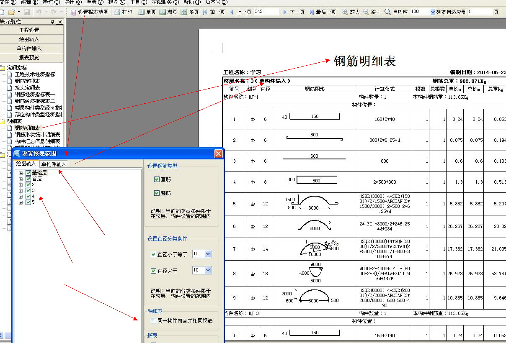The height and width of the screenshot is (343, 506).
Task: Open 钢筋定额表 report
Action: (27, 81)
